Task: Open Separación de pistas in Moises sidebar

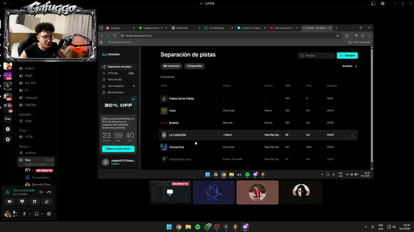Action: pos(118,67)
